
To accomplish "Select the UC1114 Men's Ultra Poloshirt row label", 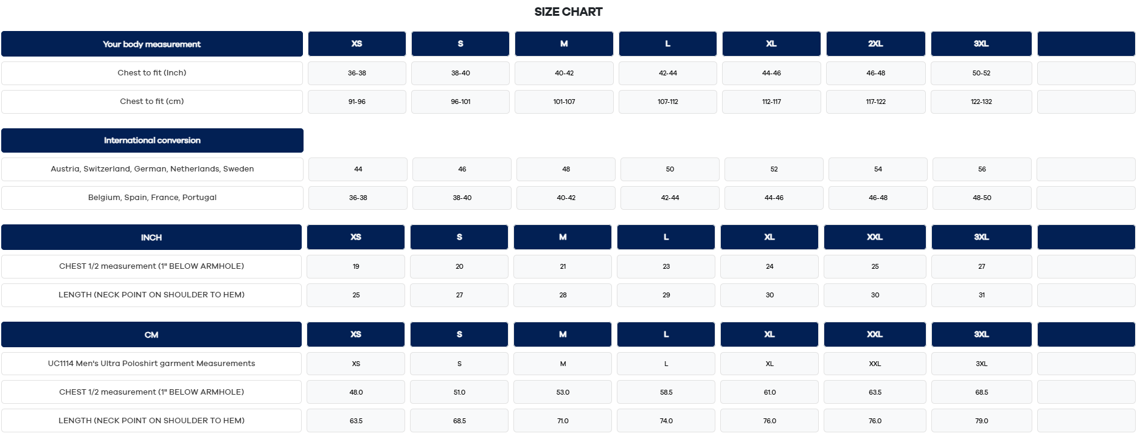I will (x=151, y=364).
